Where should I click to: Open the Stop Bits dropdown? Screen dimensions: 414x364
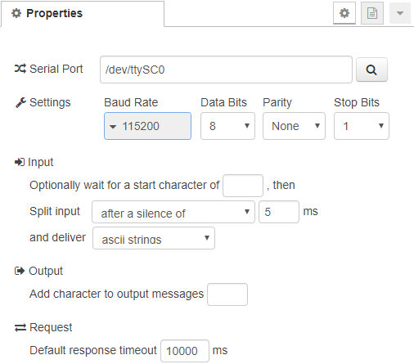pos(362,126)
